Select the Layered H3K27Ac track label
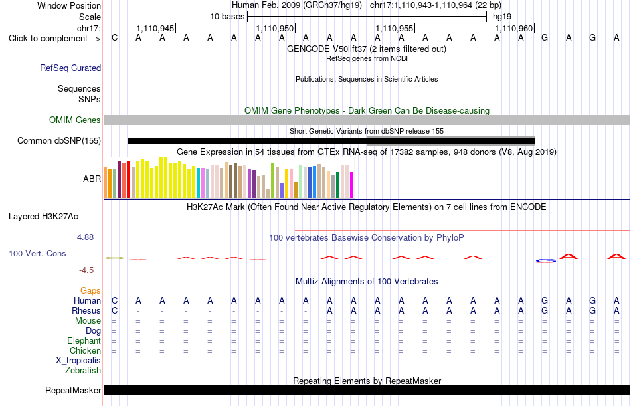Image resolution: width=631 pixels, height=406 pixels. click(x=43, y=217)
